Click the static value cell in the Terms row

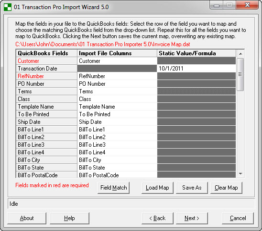[x=196, y=91]
